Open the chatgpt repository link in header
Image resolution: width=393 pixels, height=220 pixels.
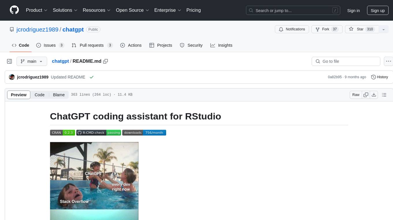point(73,29)
